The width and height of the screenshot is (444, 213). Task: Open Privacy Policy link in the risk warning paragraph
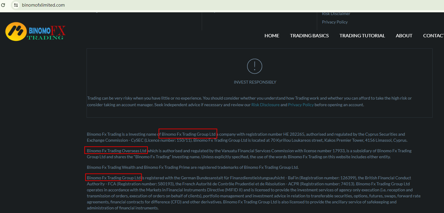point(301,105)
